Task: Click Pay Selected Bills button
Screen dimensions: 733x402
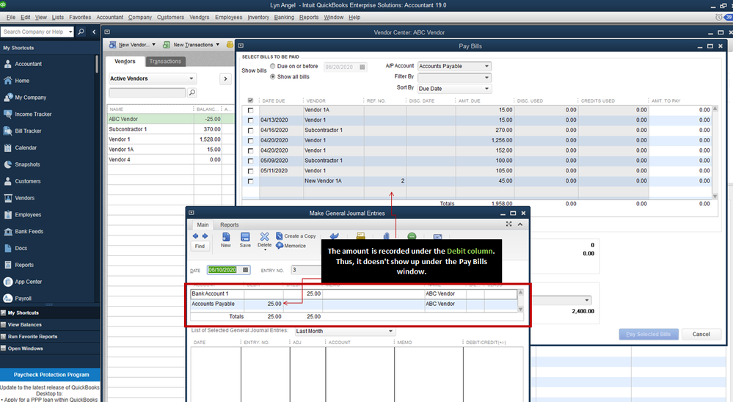Action: click(649, 335)
